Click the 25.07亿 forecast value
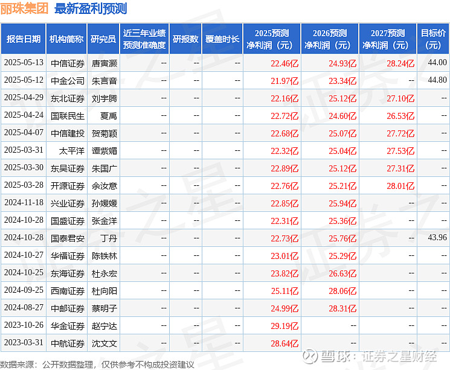The height and width of the screenshot is (370, 450). 342,133
